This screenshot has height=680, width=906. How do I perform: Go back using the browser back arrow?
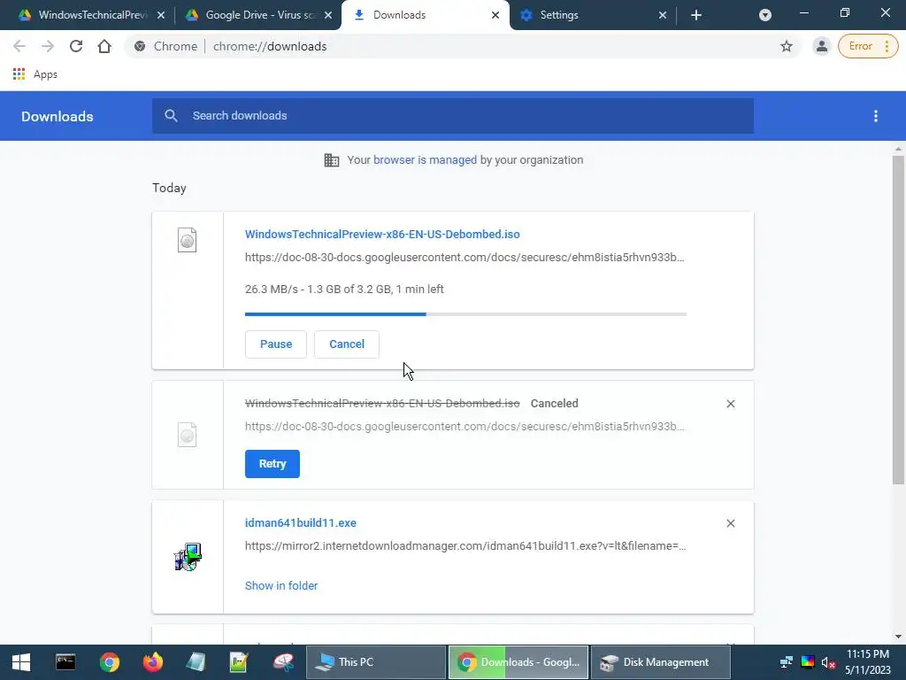(x=19, y=46)
